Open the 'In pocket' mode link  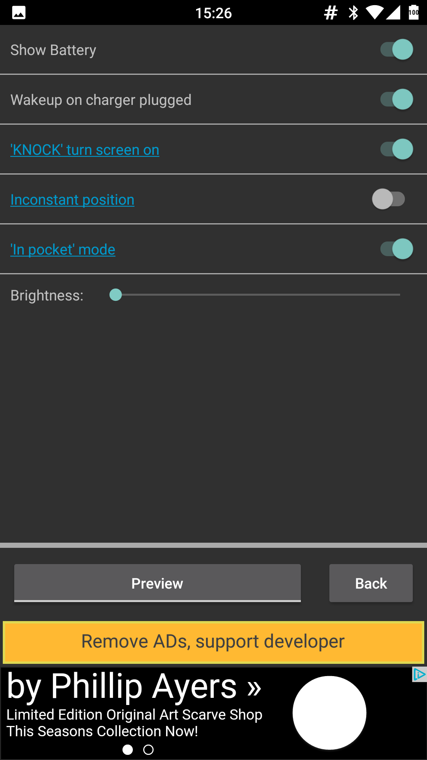(x=63, y=250)
